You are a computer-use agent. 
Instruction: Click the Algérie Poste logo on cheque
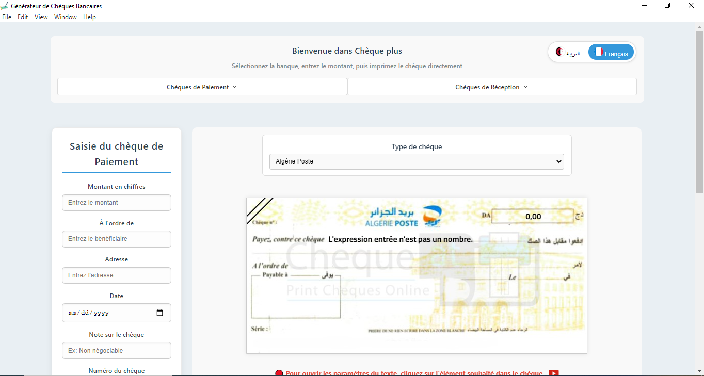click(x=404, y=217)
